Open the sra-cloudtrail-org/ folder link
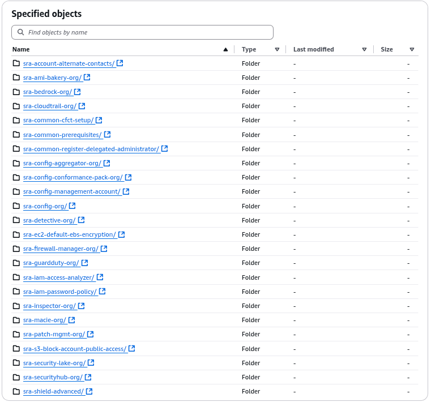This screenshot has height=402, width=431. pyautogui.click(x=50, y=106)
